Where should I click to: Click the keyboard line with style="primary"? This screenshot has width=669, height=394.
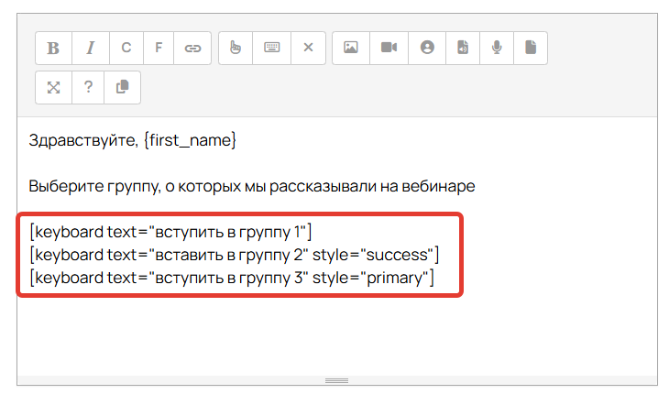[x=232, y=278]
